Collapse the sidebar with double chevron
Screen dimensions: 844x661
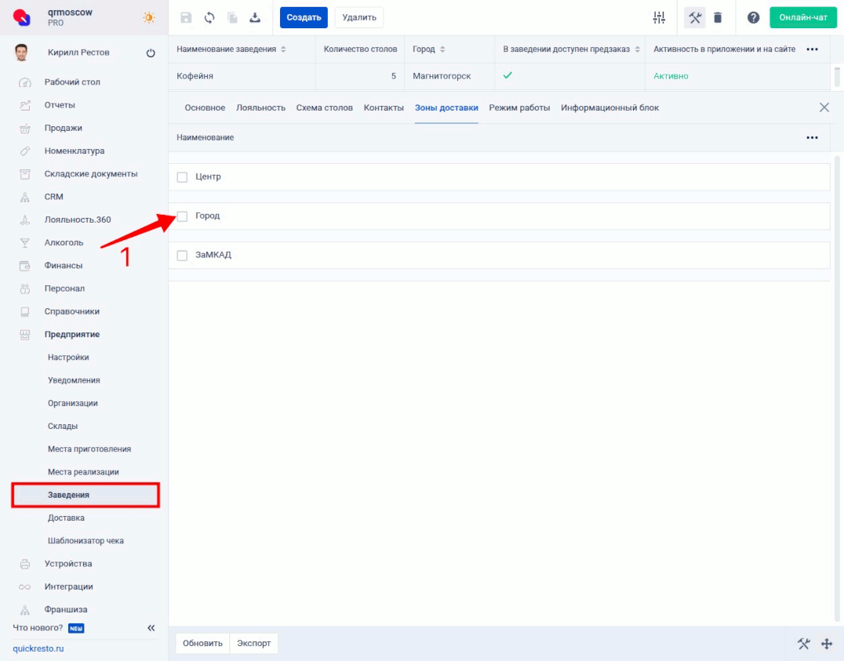point(151,628)
